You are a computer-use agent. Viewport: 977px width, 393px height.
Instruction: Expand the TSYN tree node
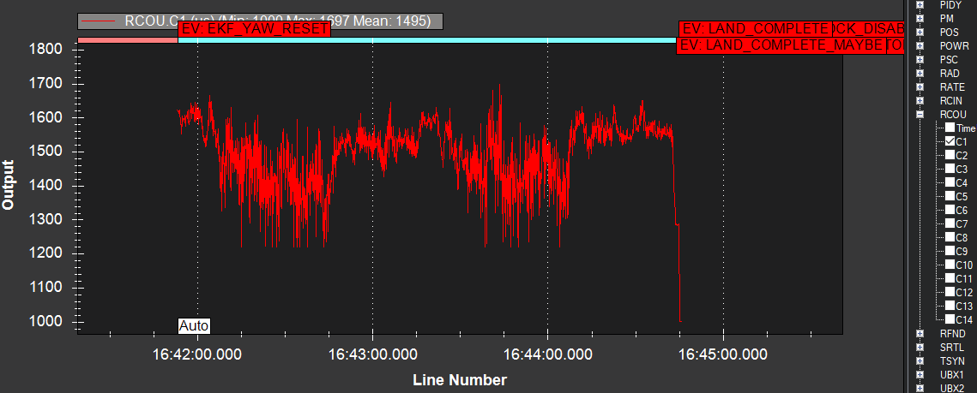(x=920, y=360)
